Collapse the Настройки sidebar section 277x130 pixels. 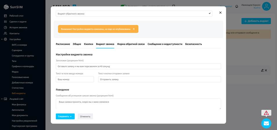click(2, 39)
